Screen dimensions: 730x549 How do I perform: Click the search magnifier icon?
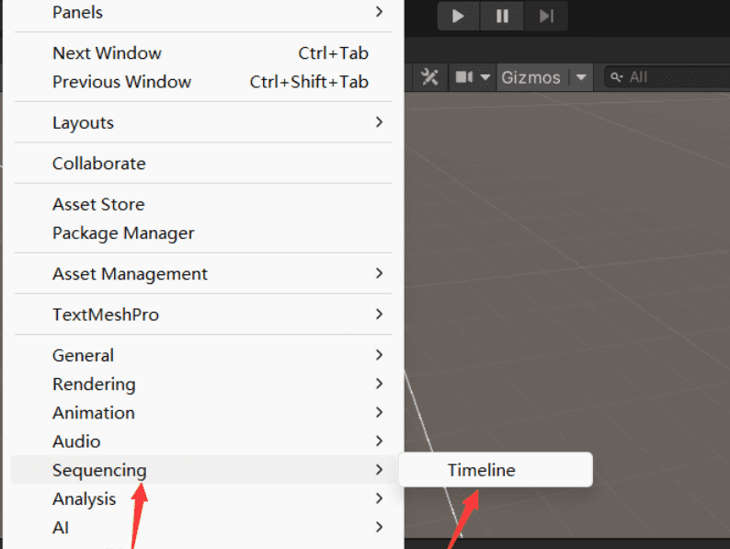pos(617,77)
